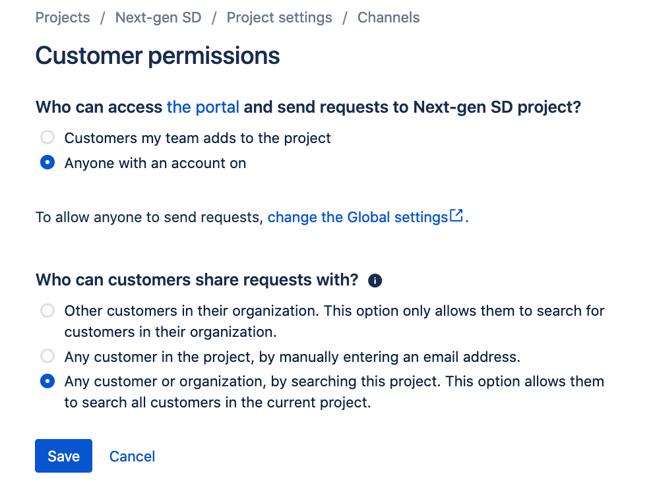Click the 'Customer permissions' page heading

coord(158,56)
